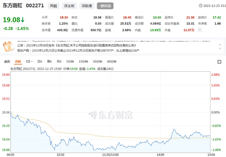The image size is (226, 157).
Task: Click the chart info 价格:19.08 text
Action: click(71, 69)
